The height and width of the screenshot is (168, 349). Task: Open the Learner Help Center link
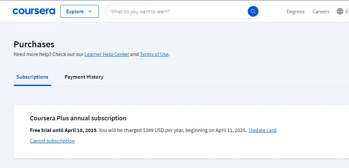107,54
